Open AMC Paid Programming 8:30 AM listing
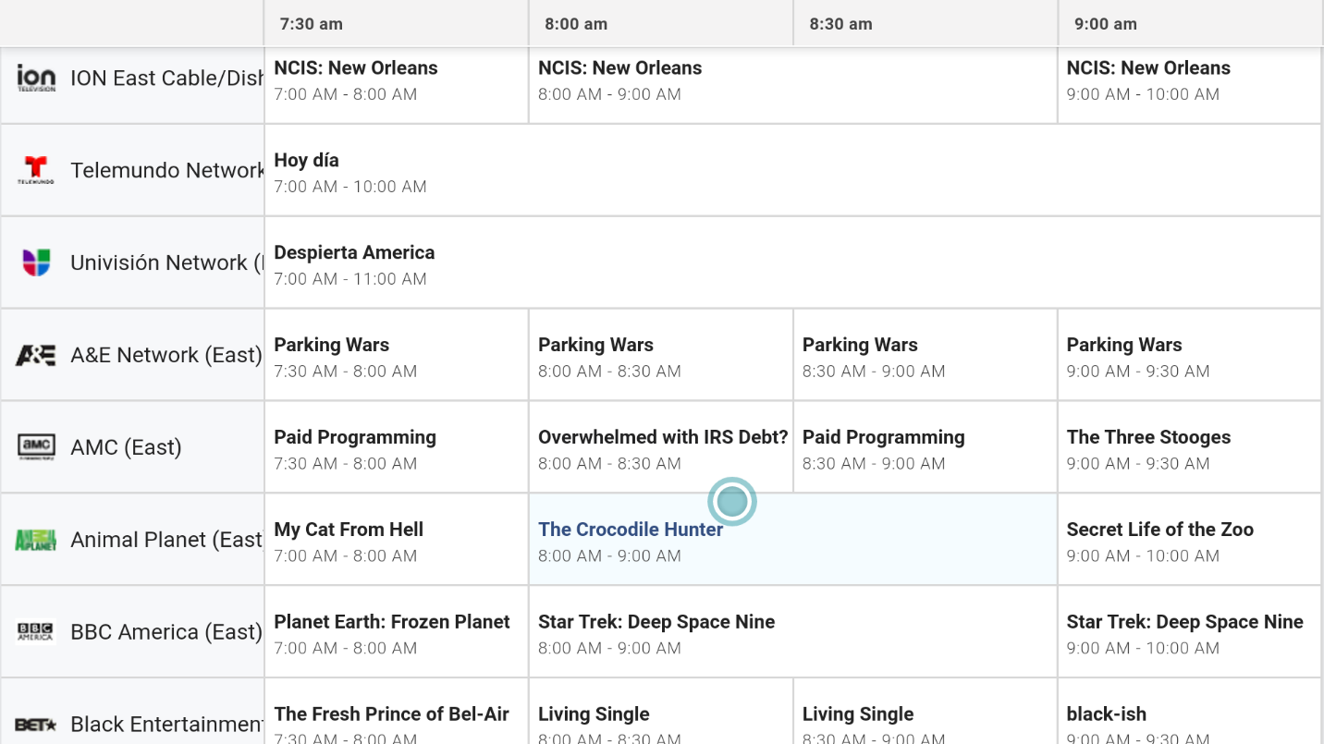This screenshot has height=744, width=1324. coord(925,447)
